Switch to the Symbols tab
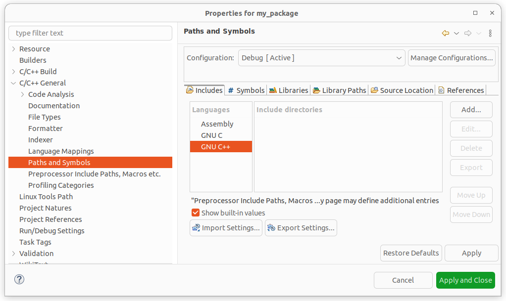The image size is (506, 301). click(x=246, y=90)
